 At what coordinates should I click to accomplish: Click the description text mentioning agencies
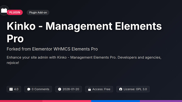tap(84, 60)
